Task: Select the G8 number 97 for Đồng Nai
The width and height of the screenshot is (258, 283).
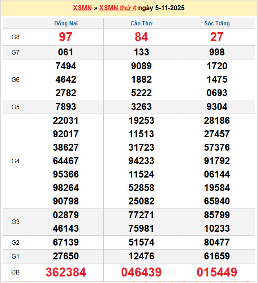Action: pyautogui.click(x=66, y=37)
